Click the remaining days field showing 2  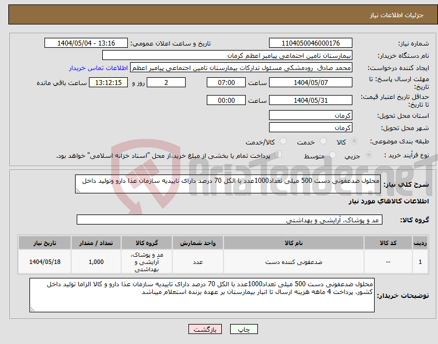(166, 82)
